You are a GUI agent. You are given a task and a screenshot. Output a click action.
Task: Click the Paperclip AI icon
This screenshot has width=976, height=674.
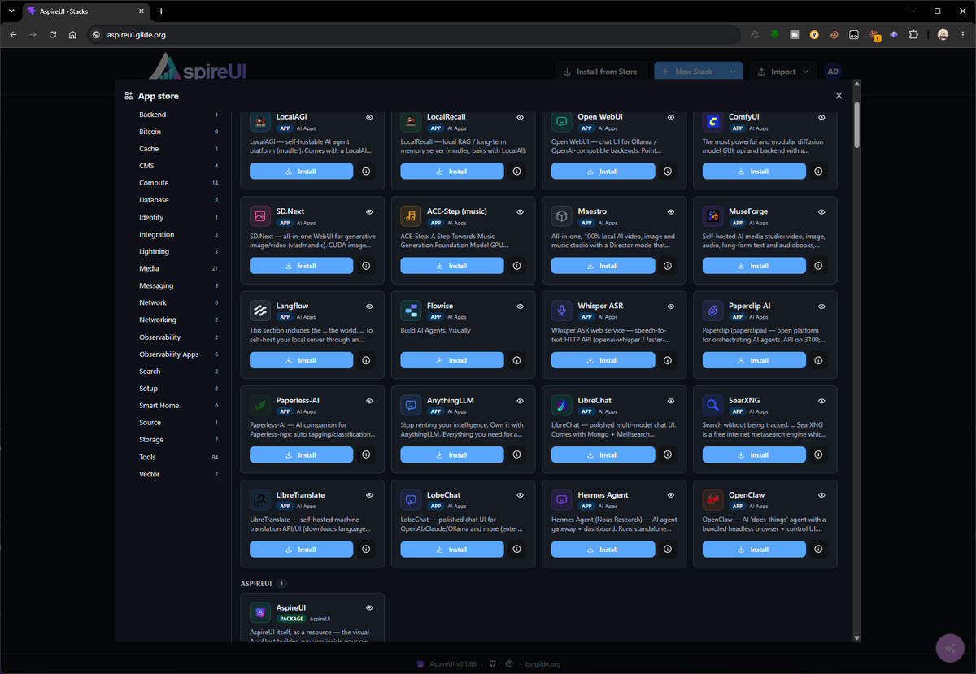click(x=712, y=311)
